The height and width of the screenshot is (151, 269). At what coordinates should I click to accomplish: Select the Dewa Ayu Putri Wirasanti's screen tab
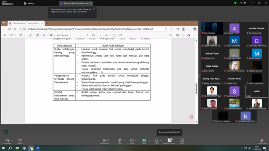76,3
